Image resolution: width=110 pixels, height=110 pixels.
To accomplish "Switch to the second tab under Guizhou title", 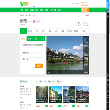I will pos(30,31).
